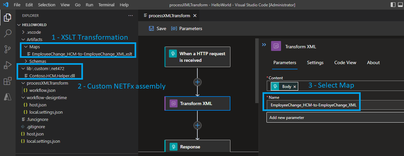Switch to the About tab
This screenshot has height=156, width=404.
coord(373,63)
